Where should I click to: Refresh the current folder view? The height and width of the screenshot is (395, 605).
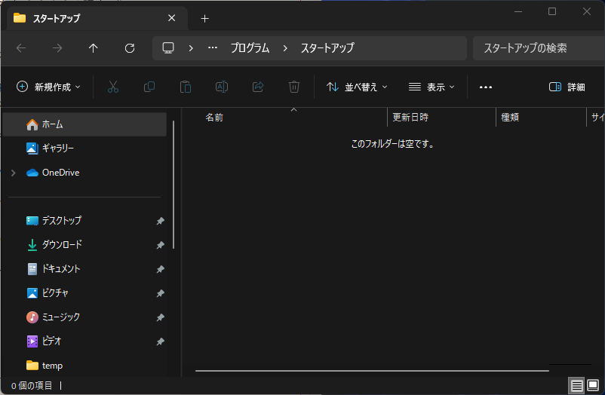click(130, 48)
